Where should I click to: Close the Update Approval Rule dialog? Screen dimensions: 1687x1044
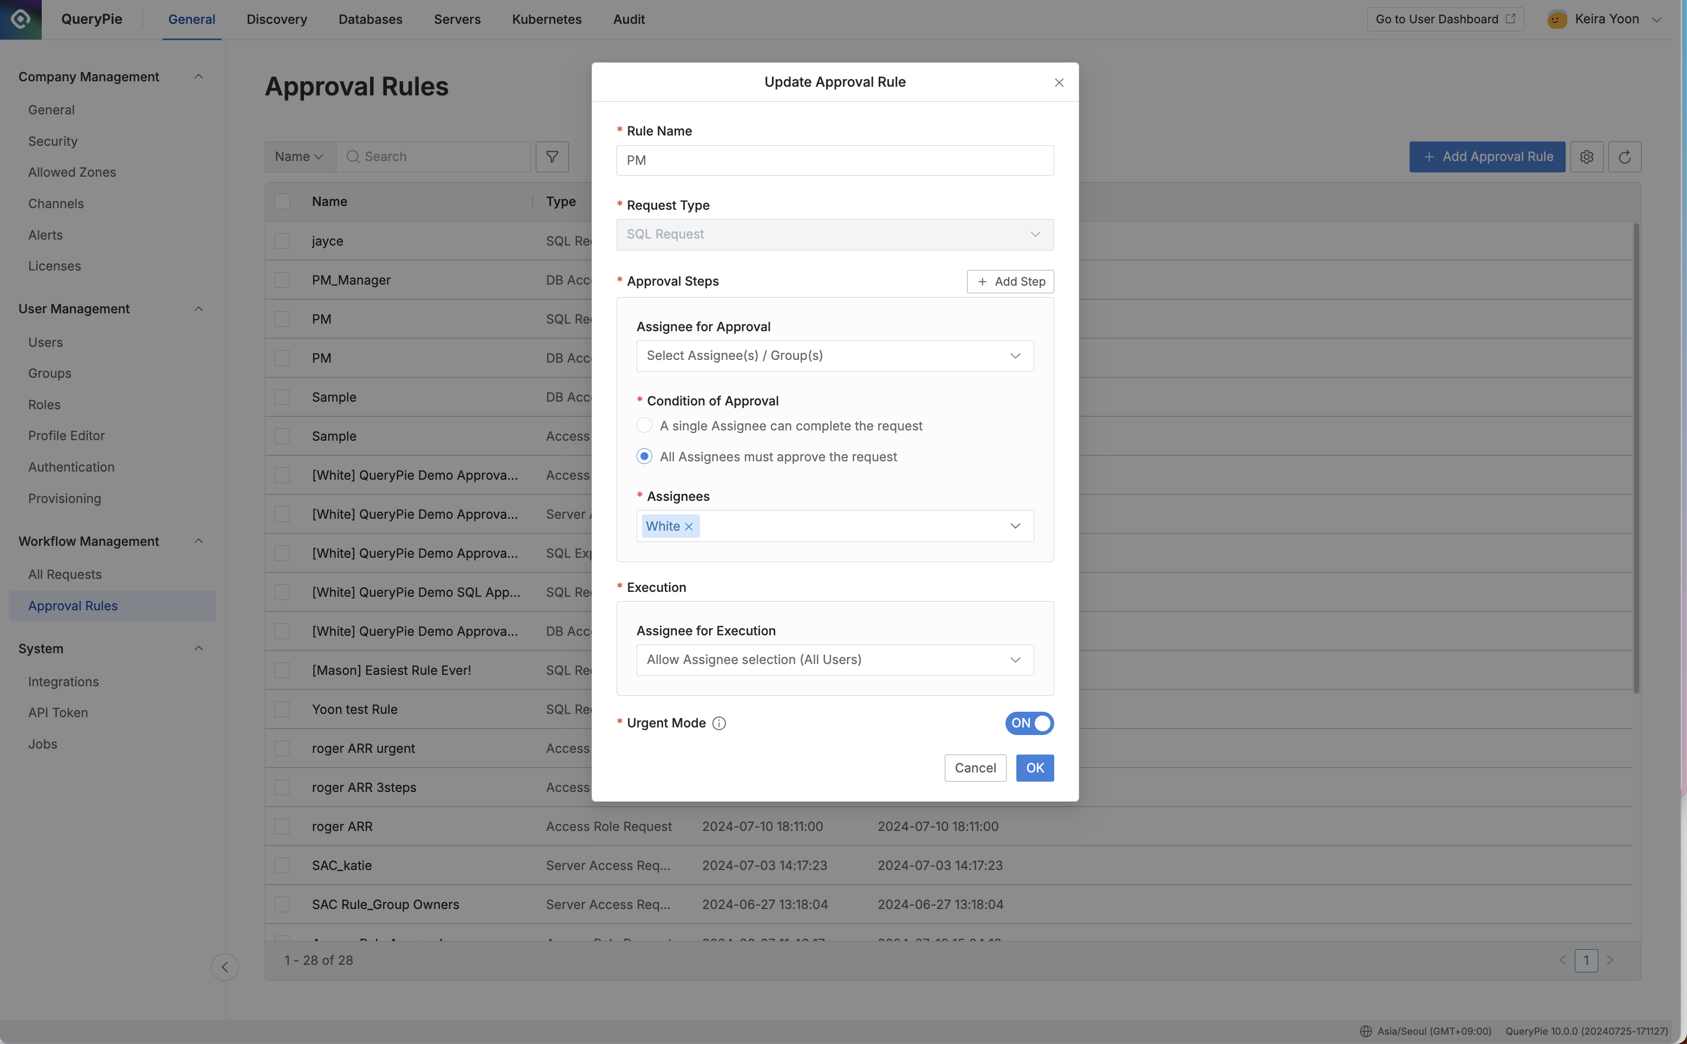tap(1059, 82)
